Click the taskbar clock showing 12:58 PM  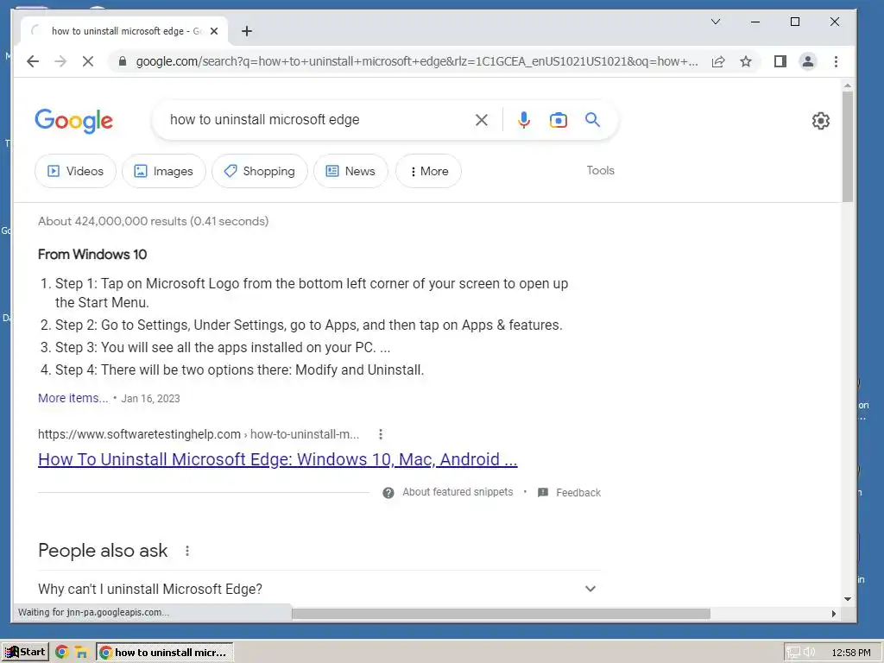point(850,653)
